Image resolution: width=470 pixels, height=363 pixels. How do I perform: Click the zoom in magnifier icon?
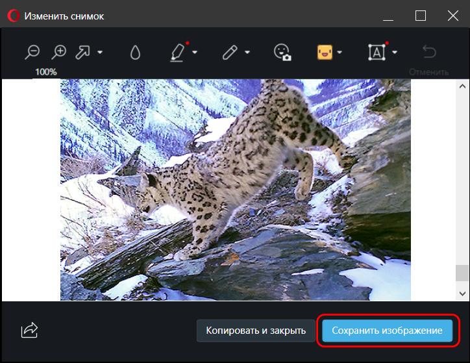(58, 52)
